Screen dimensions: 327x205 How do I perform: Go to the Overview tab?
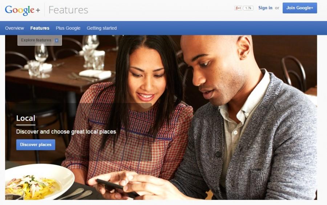15,28
